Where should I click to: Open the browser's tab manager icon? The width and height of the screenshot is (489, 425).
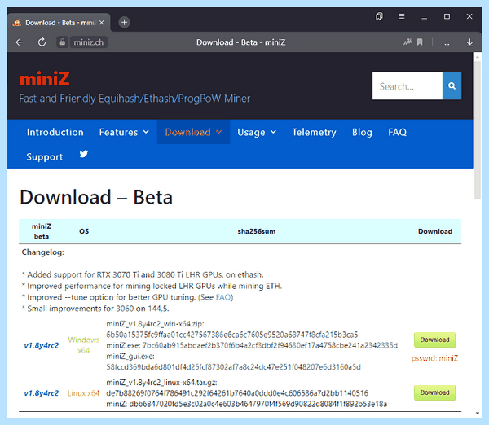pyautogui.click(x=379, y=16)
